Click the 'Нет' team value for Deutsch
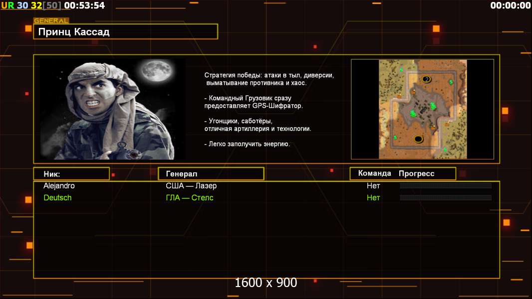 click(373, 197)
